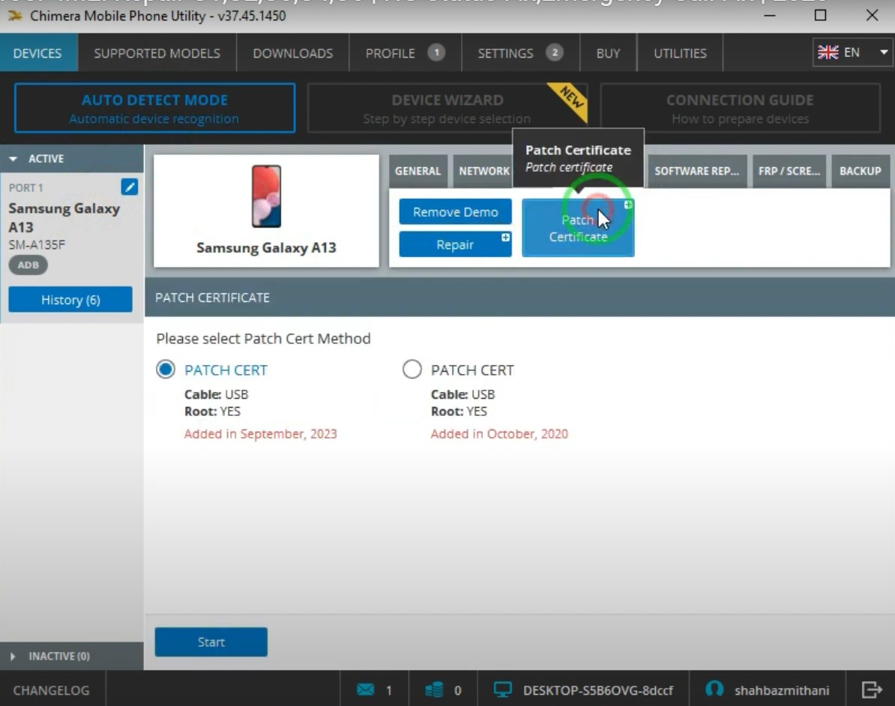895x706 pixels.
Task: Click the desktop monitor icon in status bar
Action: click(x=503, y=690)
